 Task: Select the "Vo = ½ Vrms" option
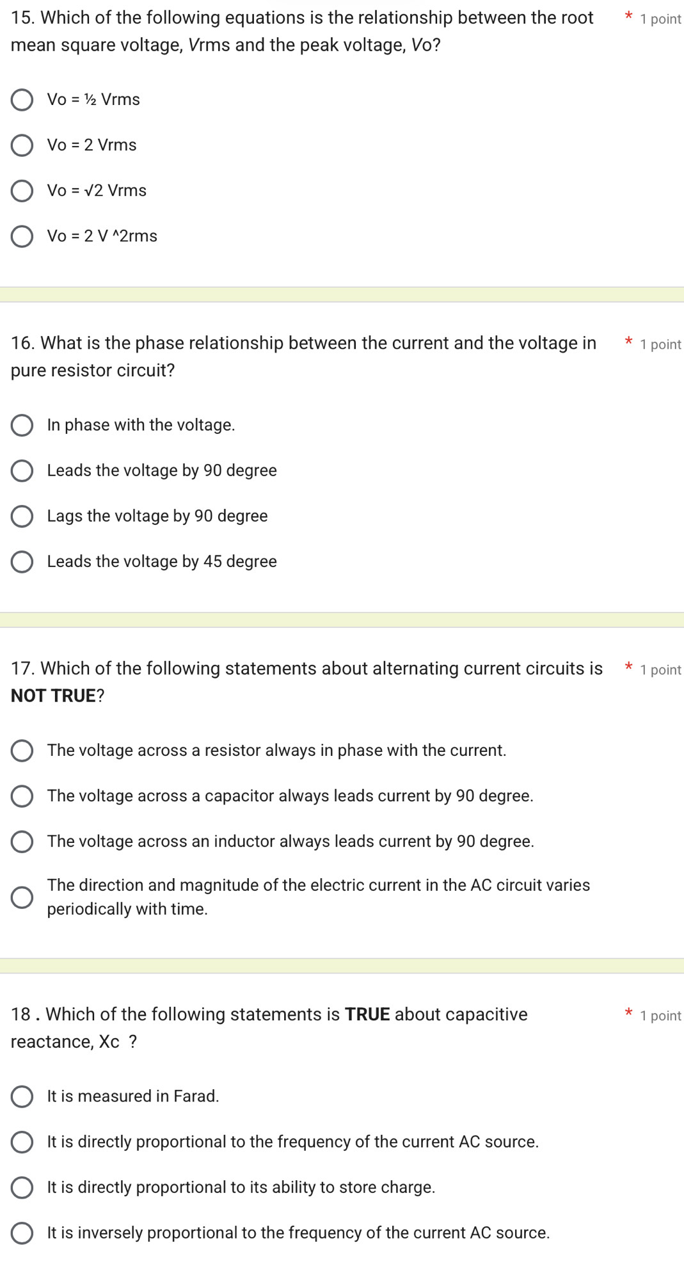tap(22, 100)
